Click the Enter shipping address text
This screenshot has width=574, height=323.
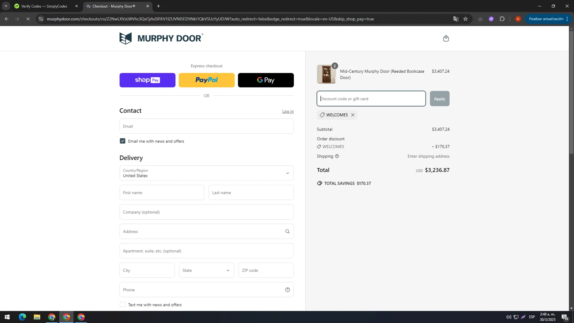[x=429, y=156]
